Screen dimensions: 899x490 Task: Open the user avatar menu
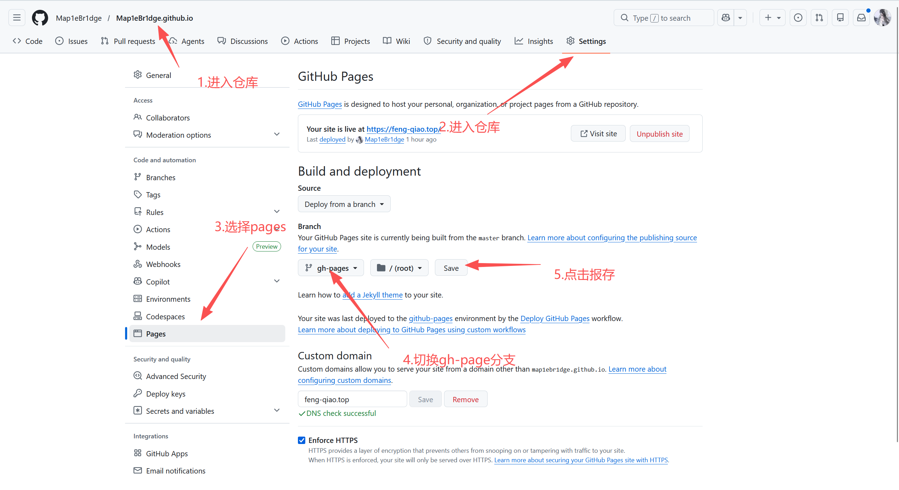(x=882, y=18)
